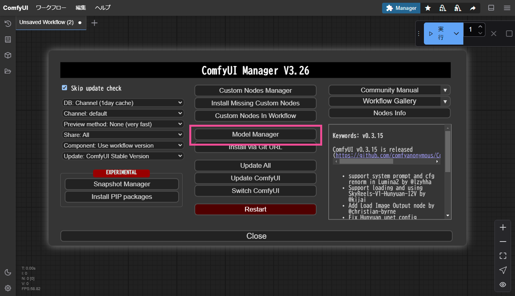
Task: Click the share arrow icon in top bar
Action: coord(473,8)
